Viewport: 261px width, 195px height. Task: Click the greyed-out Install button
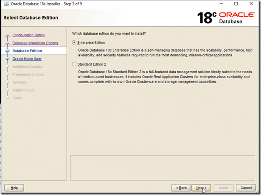224,187
